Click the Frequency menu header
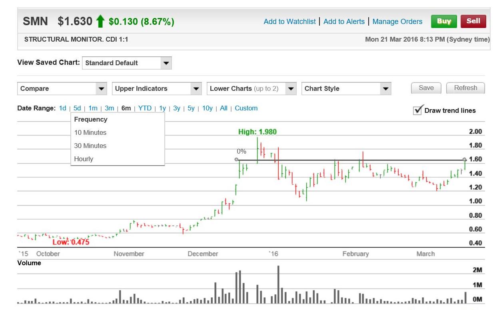 (x=91, y=119)
